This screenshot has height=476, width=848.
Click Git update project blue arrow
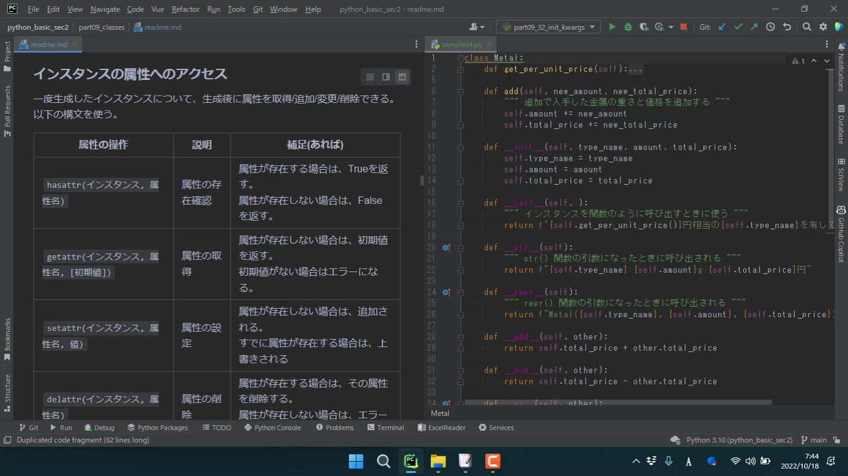722,27
